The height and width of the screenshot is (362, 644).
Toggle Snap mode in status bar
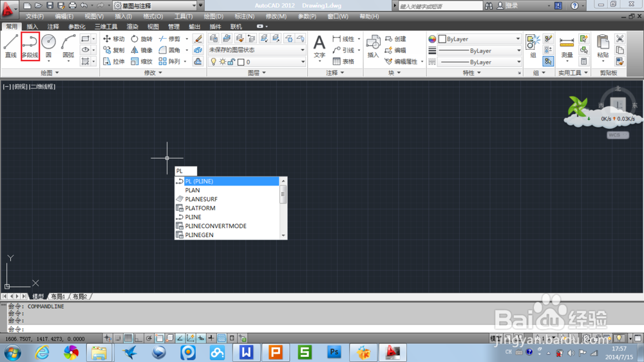[118, 338]
